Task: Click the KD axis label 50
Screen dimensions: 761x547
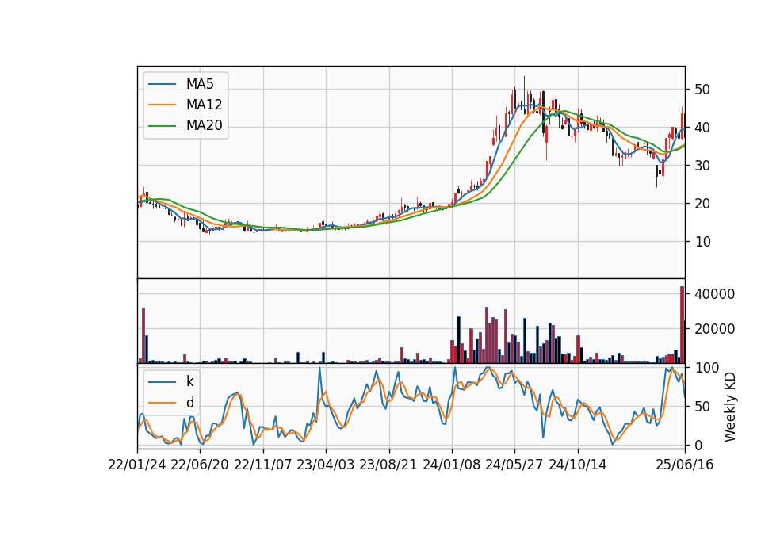Action: (x=702, y=406)
